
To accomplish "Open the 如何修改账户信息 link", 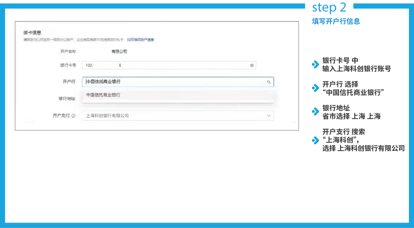I will click(141, 40).
